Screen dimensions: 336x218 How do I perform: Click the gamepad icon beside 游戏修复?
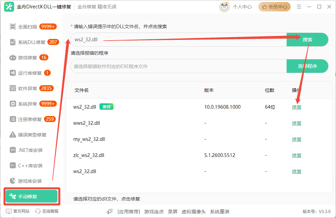coord(13,58)
